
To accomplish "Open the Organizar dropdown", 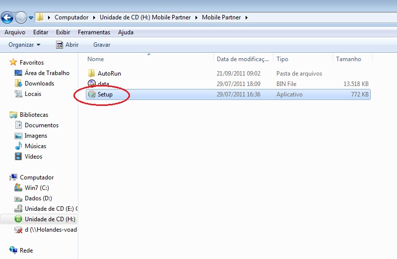I will 24,45.
